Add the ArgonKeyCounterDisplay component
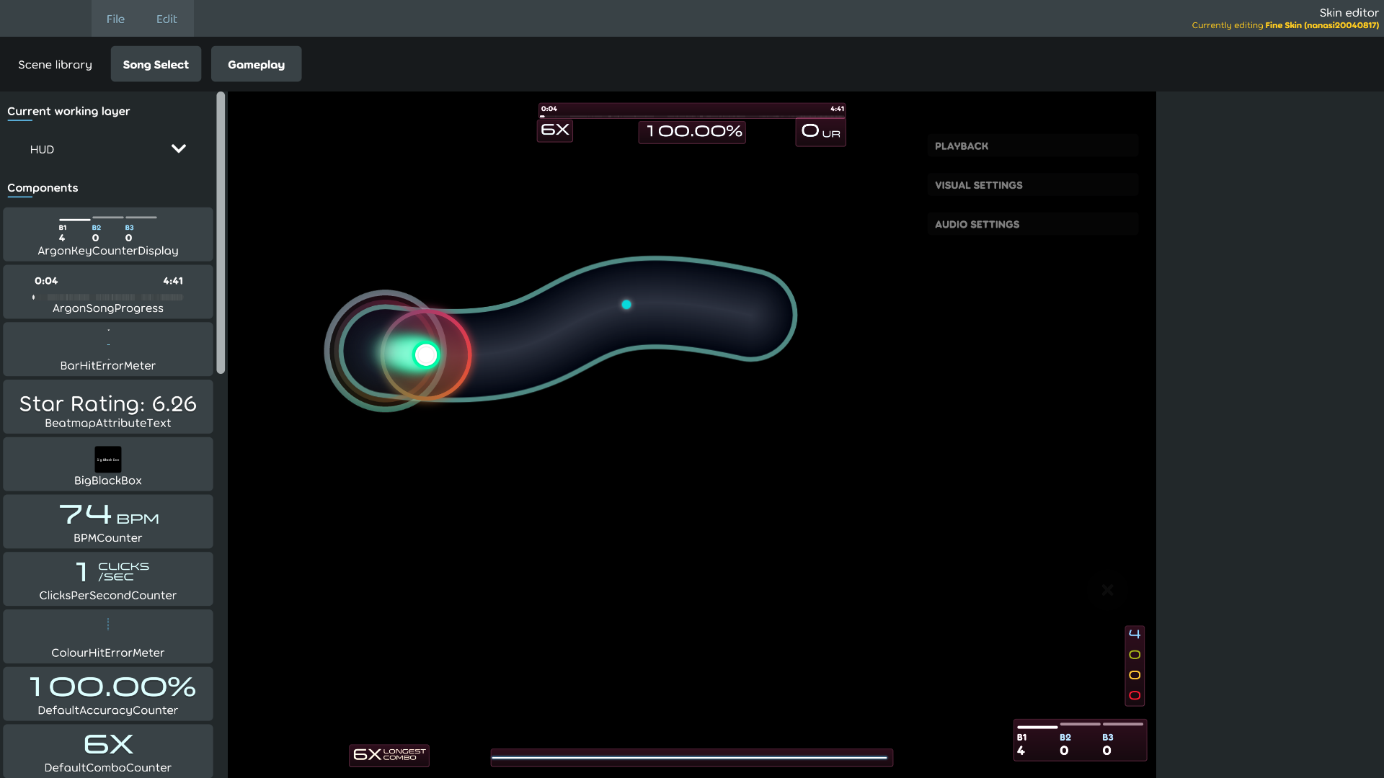 click(108, 234)
